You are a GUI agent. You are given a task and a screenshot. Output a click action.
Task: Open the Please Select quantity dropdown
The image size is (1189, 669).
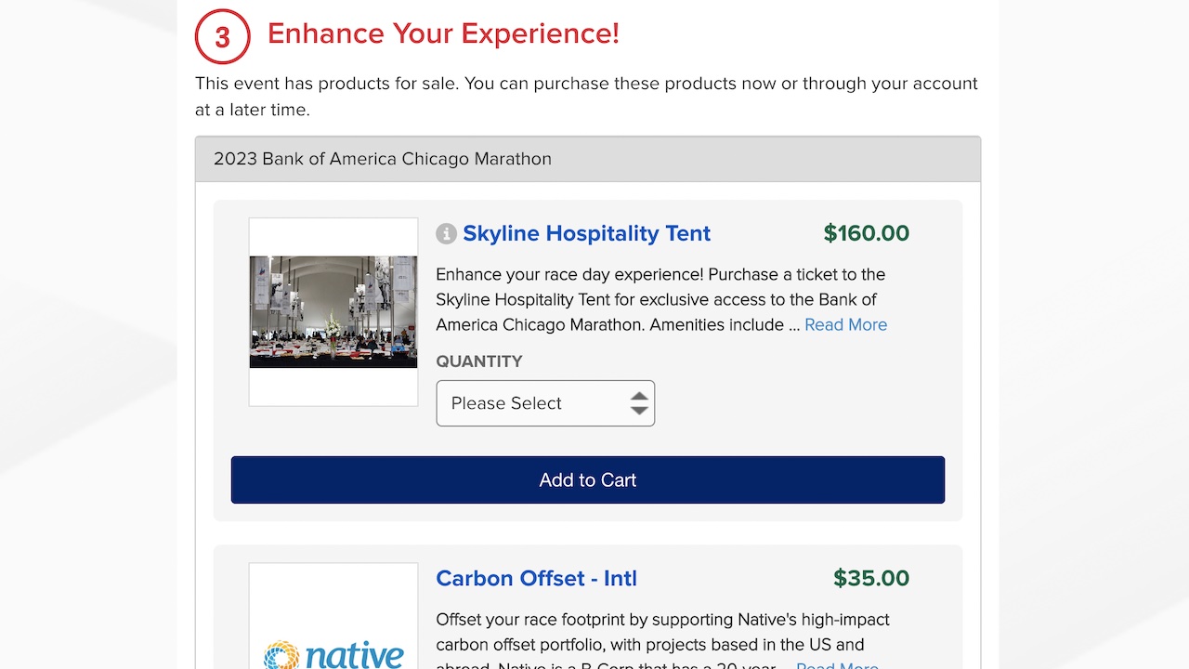545,403
